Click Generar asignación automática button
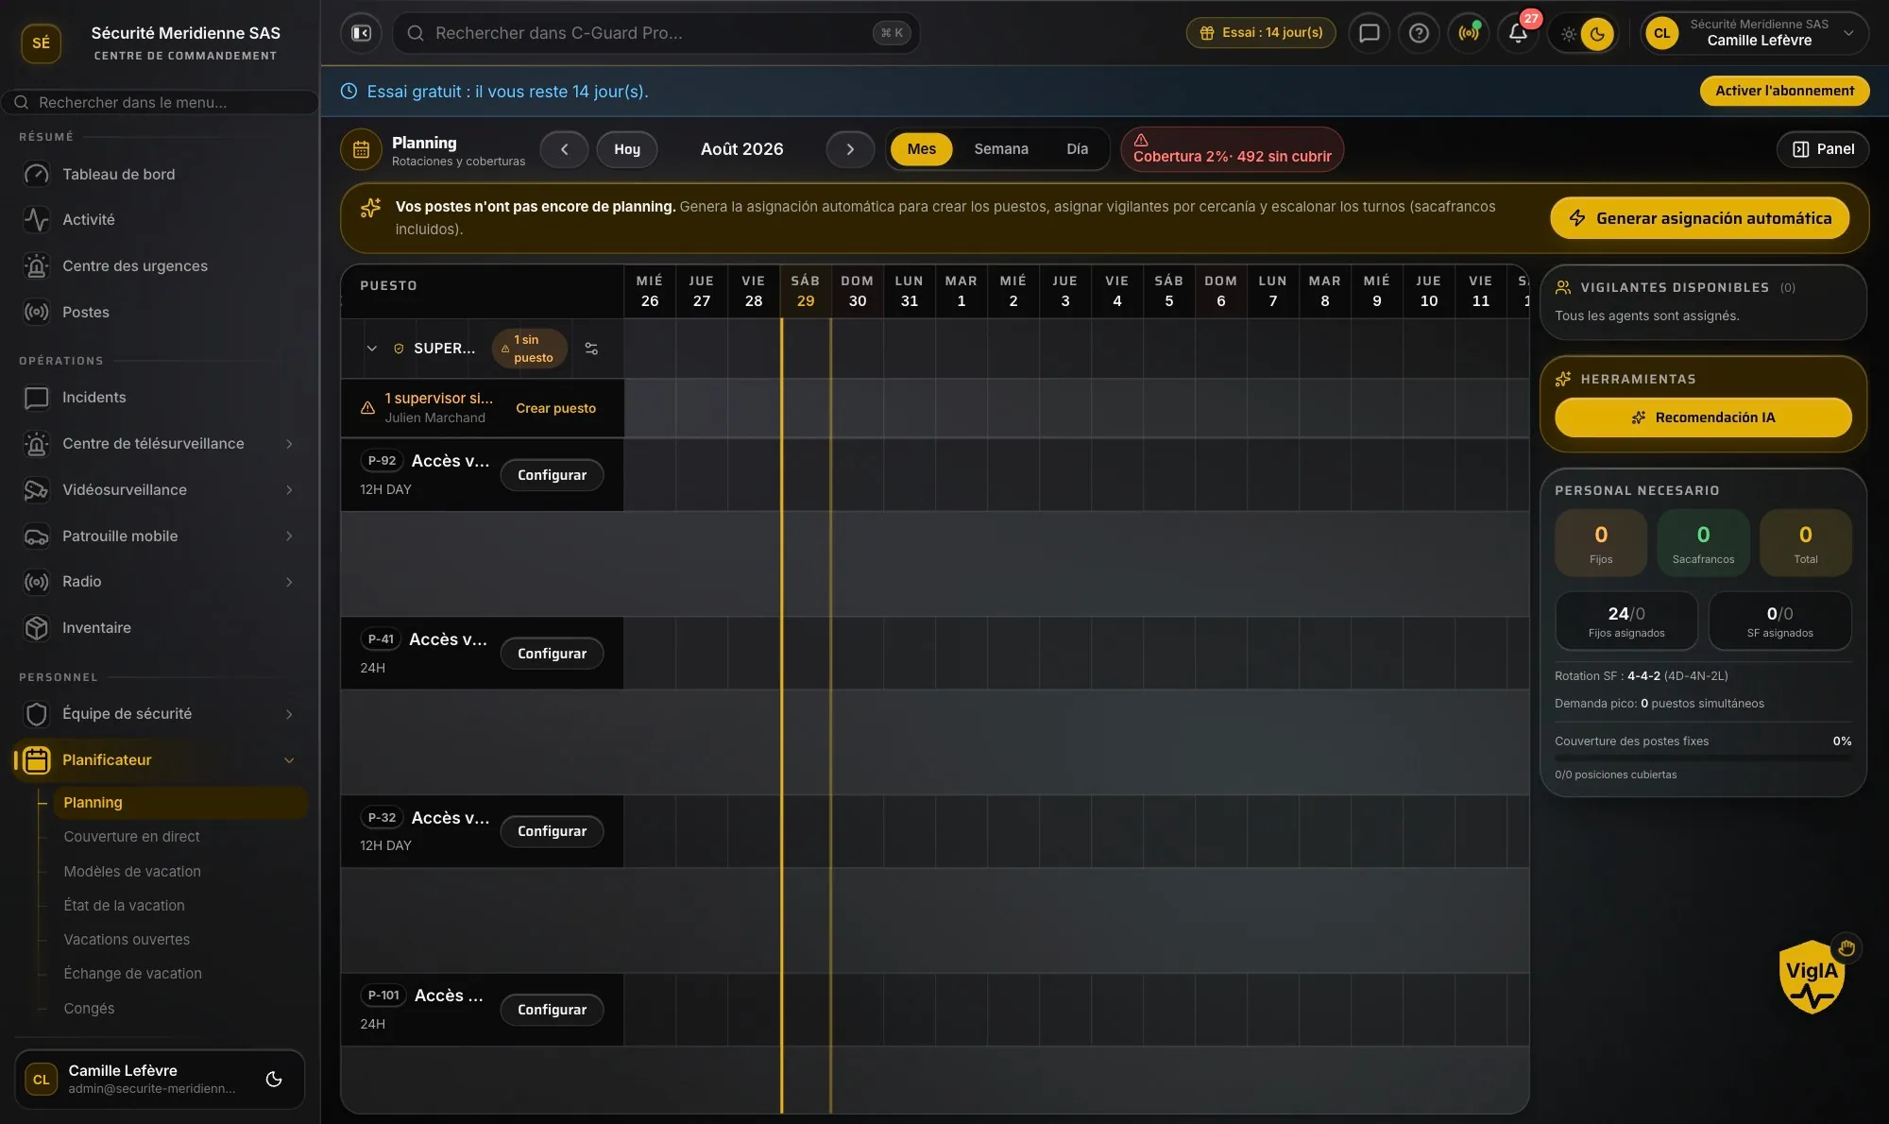1889x1124 pixels. pos(1699,218)
